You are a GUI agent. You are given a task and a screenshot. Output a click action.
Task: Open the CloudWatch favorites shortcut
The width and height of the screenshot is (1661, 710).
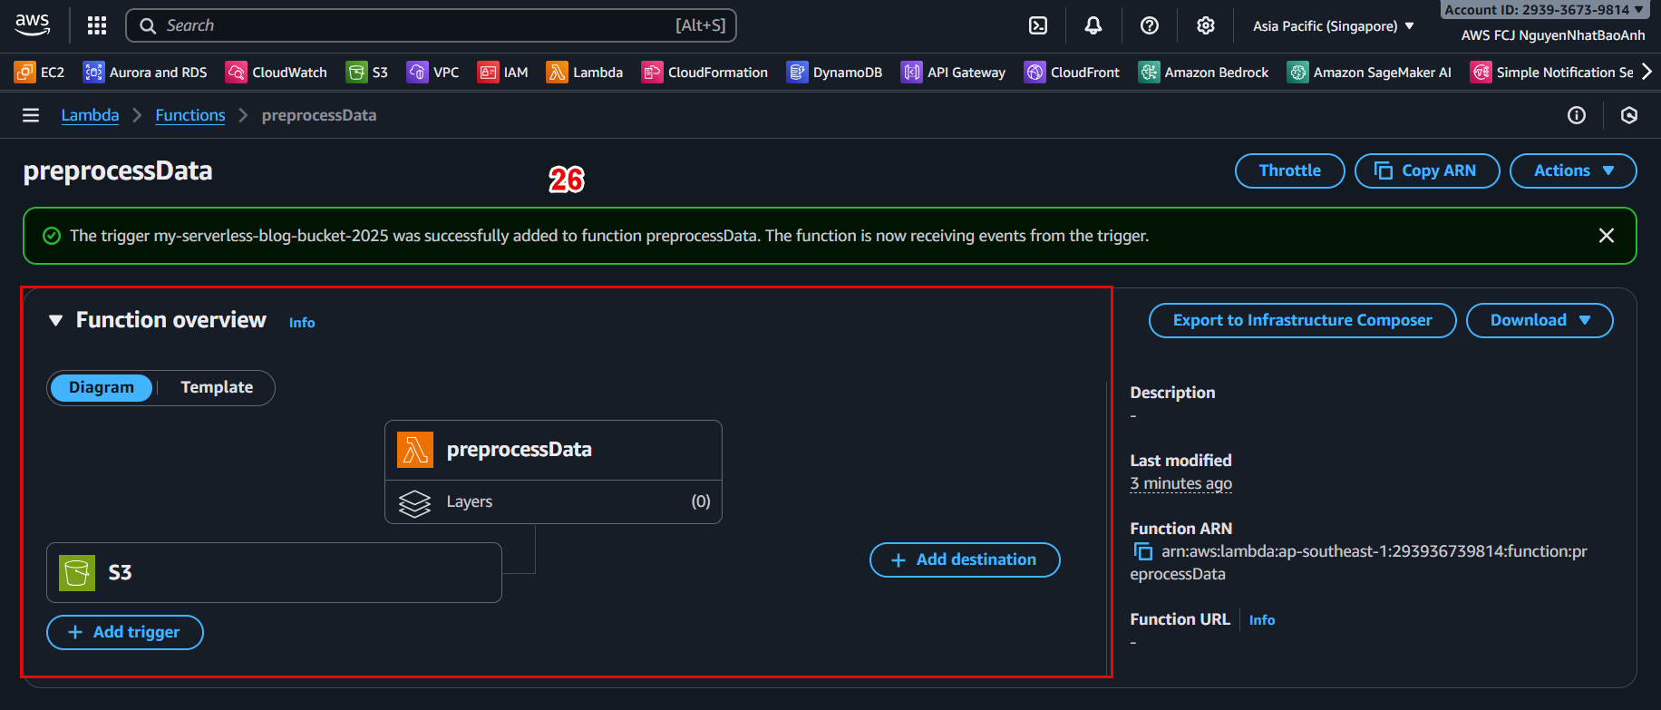click(x=277, y=72)
